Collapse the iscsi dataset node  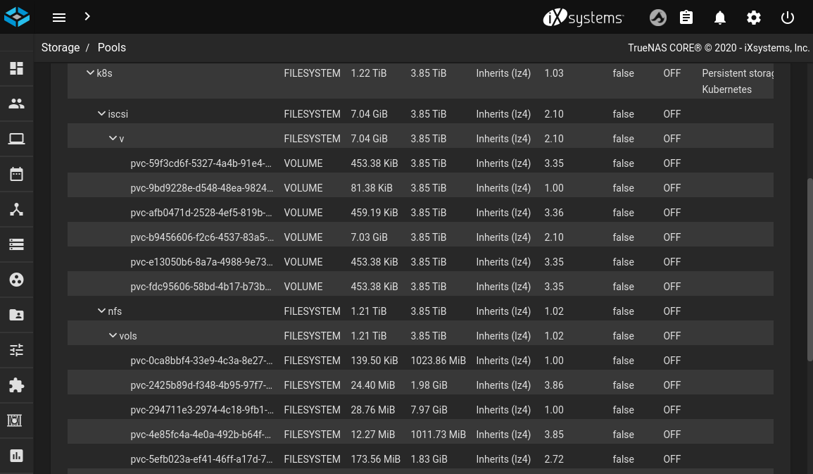tap(101, 113)
